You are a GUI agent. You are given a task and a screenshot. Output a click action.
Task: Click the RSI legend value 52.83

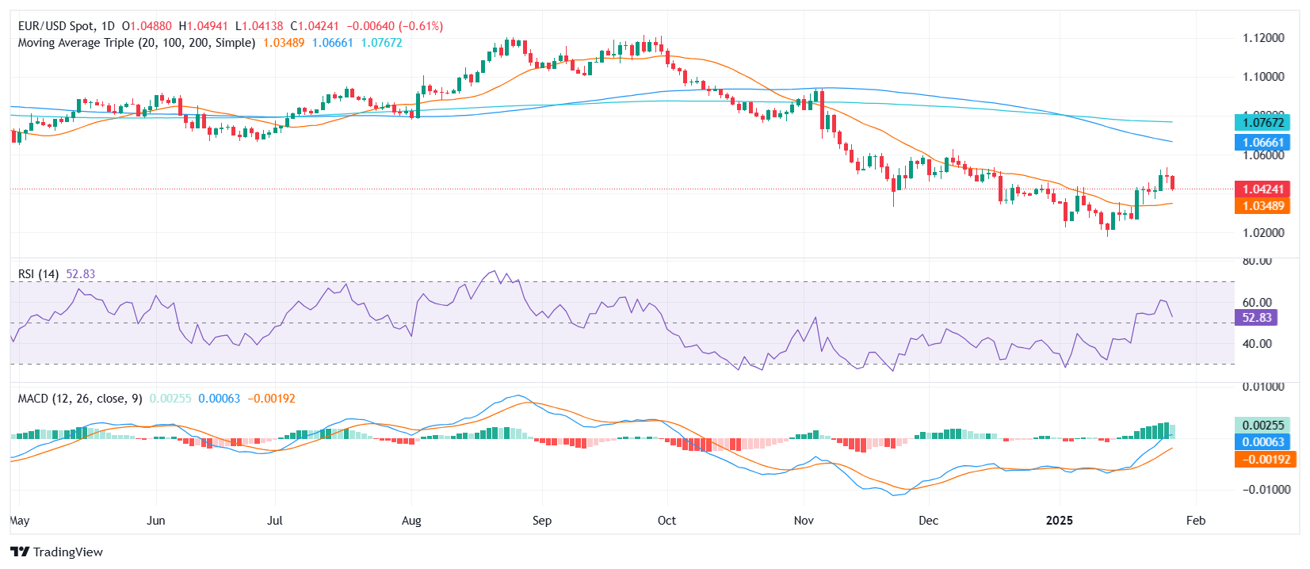(x=80, y=274)
